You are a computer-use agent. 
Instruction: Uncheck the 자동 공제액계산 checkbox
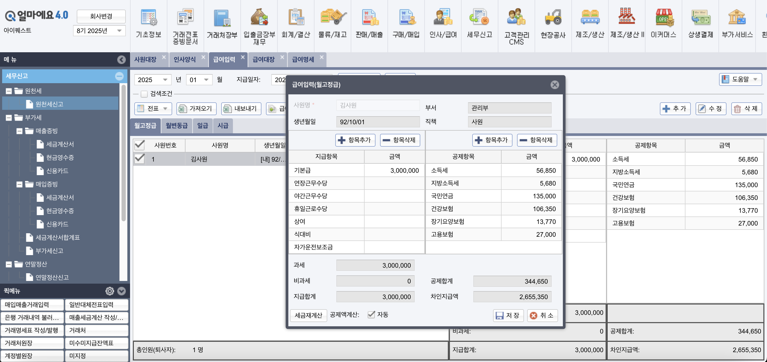point(371,315)
